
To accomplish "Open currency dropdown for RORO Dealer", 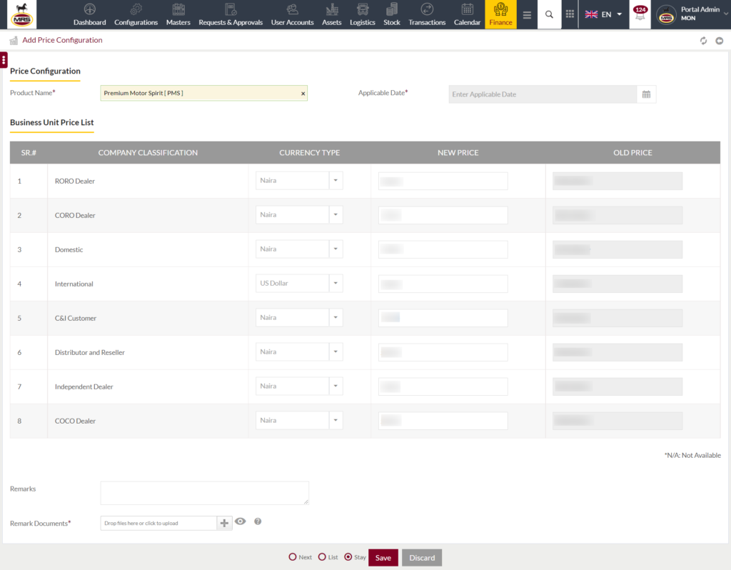I will (x=336, y=181).
